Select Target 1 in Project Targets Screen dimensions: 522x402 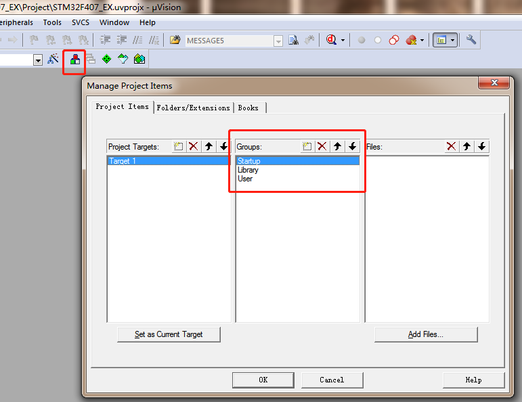tap(169, 161)
